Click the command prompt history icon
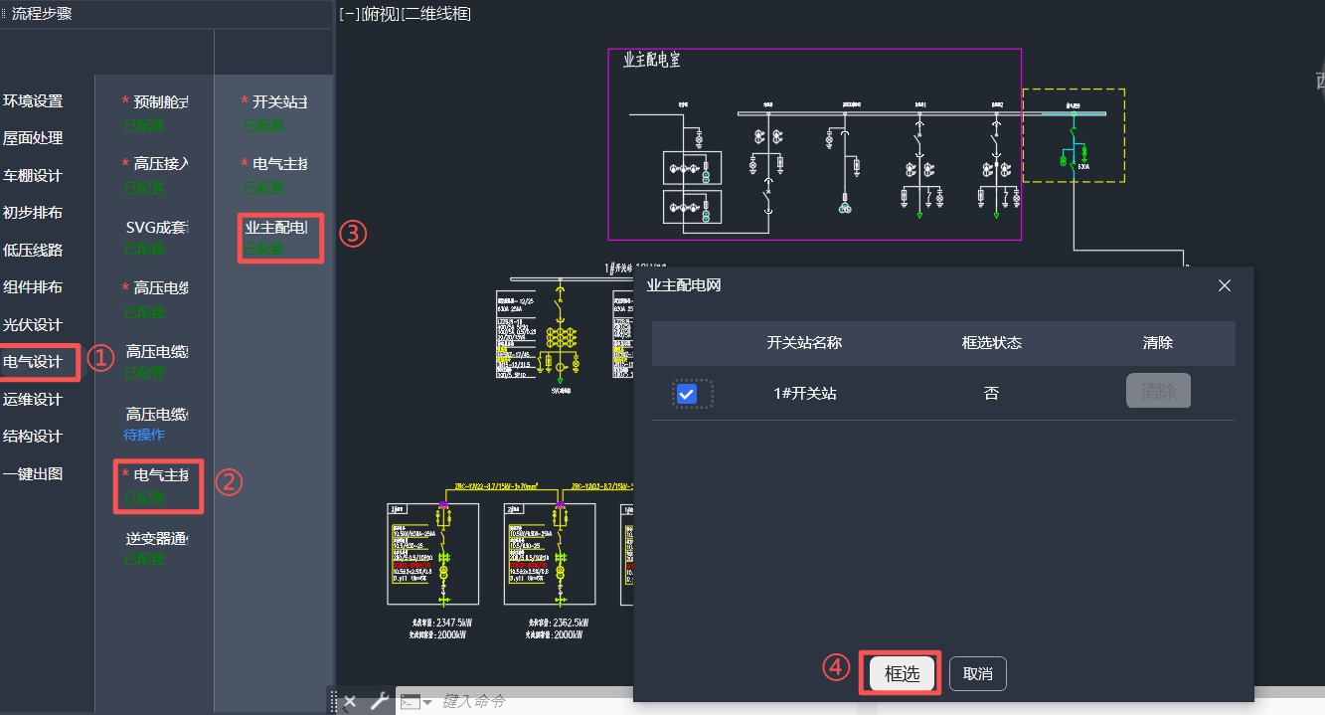1325x715 pixels. [x=414, y=702]
